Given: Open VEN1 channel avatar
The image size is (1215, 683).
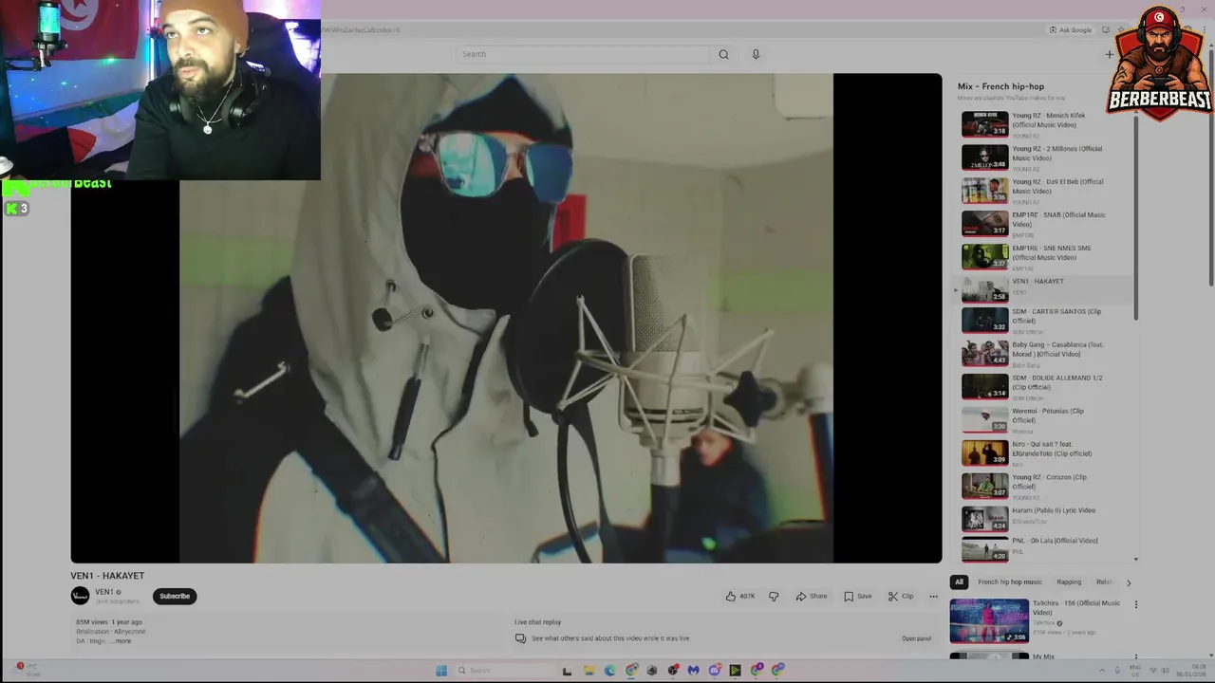Looking at the screenshot, I should click(80, 596).
